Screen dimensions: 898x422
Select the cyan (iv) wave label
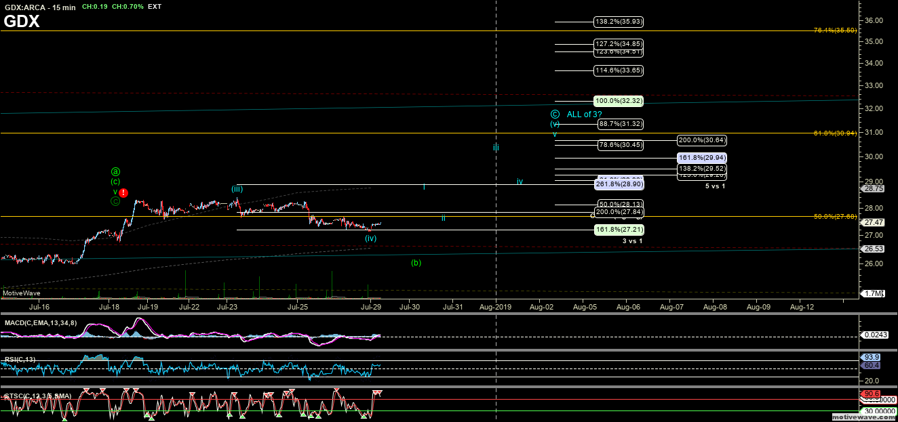pos(370,238)
